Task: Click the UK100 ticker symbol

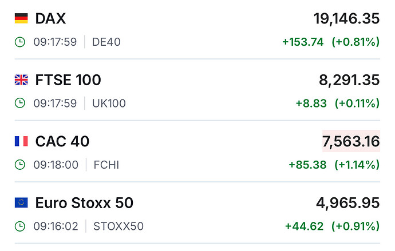Action: pos(109,103)
